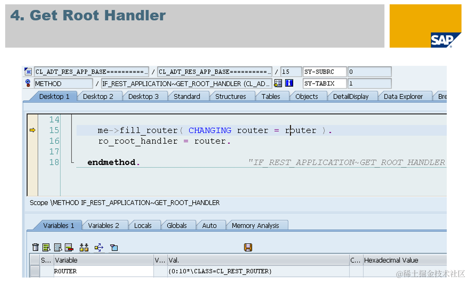Click the SY-SUBRC value field showing 0
Image resolution: width=468 pixels, height=281 pixels.
[x=369, y=72]
